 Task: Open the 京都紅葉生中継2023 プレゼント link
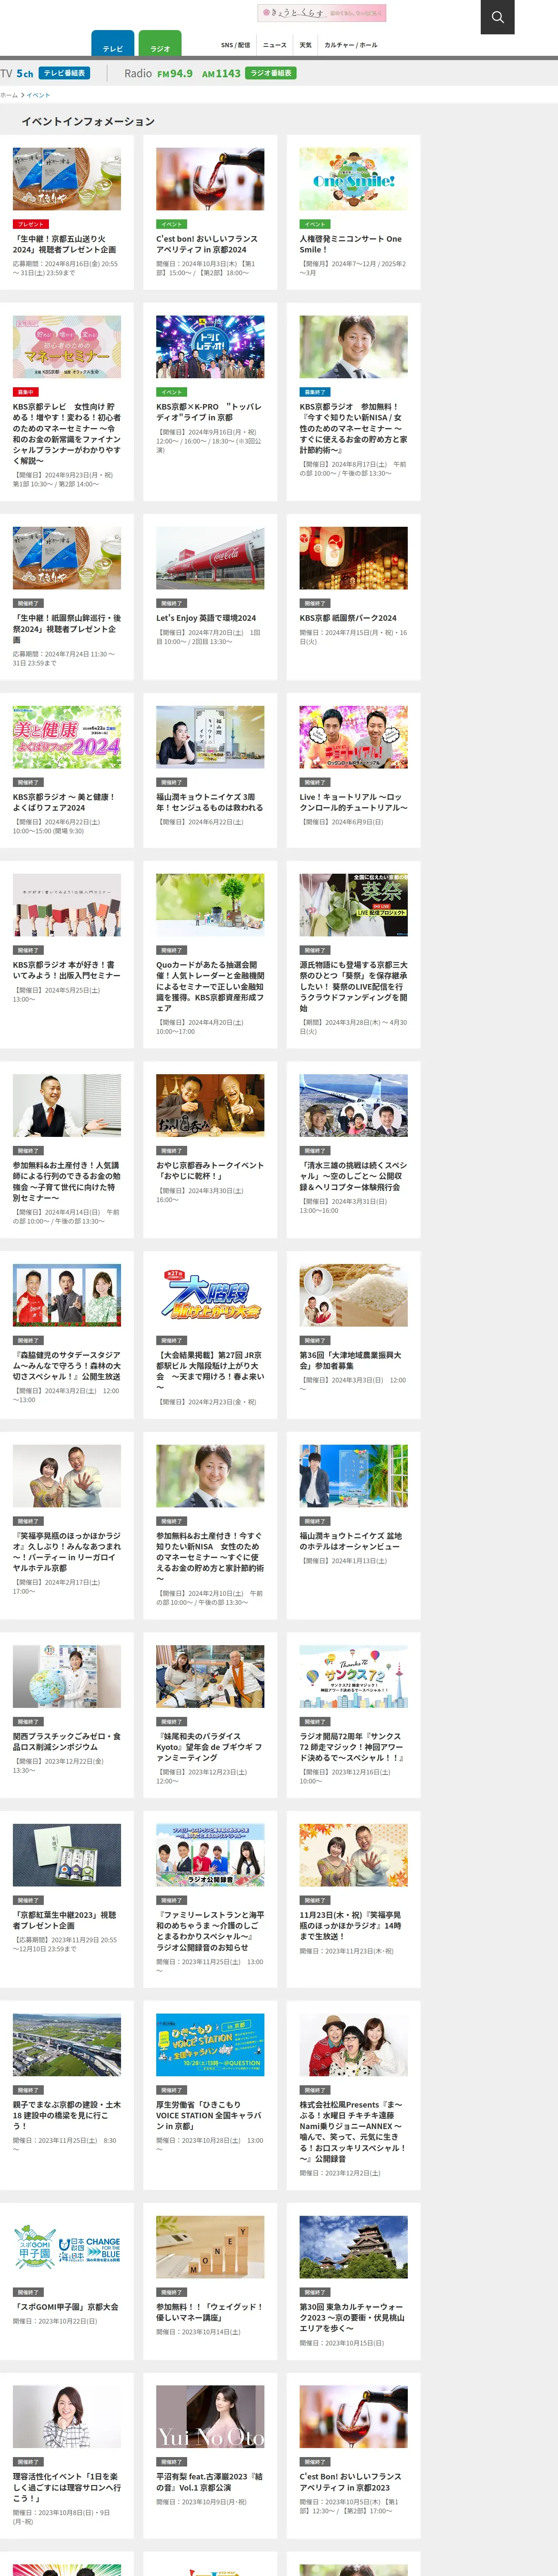coord(67,1920)
